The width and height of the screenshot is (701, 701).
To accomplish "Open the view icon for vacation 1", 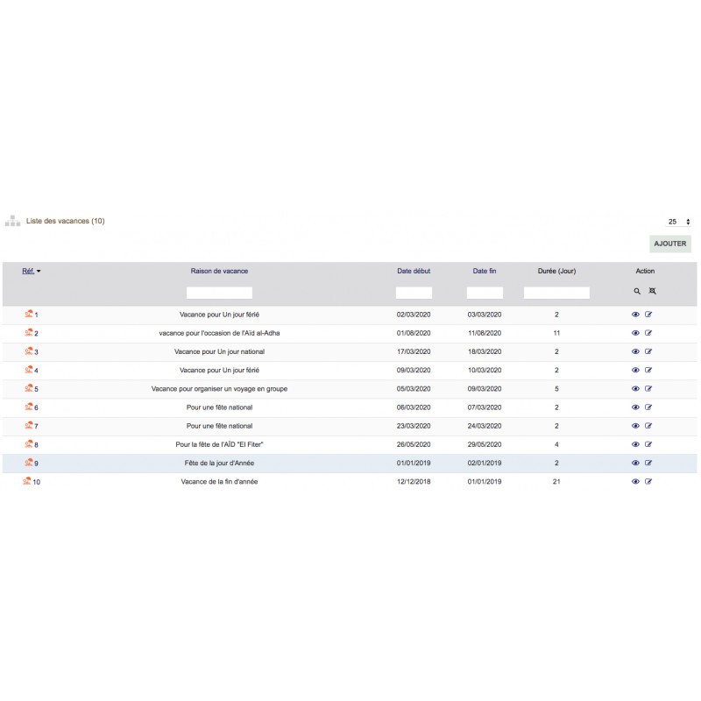I will click(637, 314).
